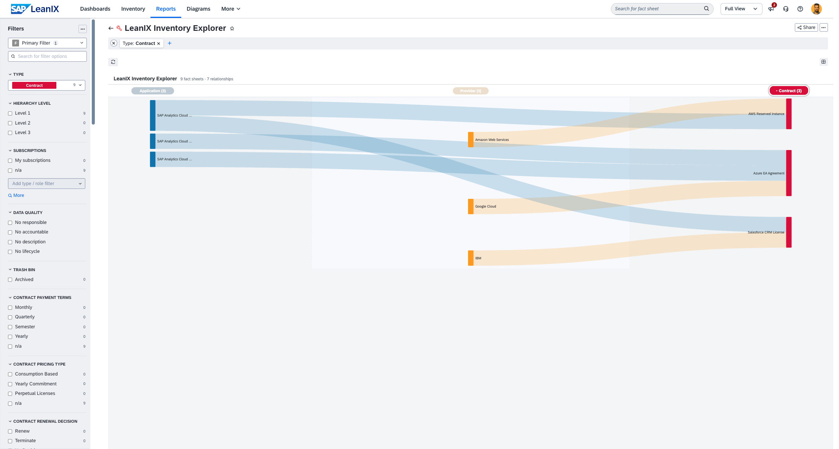
Task: Select the Contract (3) column pill
Action: [789, 91]
